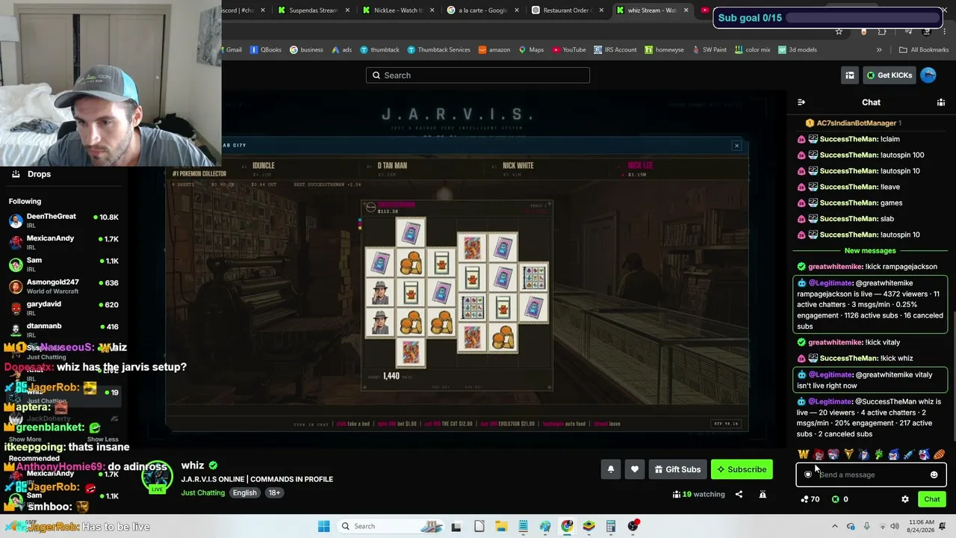Open the Asmongold247 channel in sidebar
Viewport: 956px width, 538px height.
click(63, 286)
